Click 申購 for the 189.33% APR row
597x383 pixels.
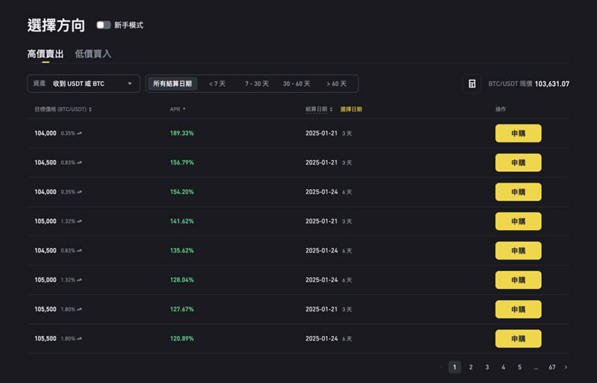518,133
